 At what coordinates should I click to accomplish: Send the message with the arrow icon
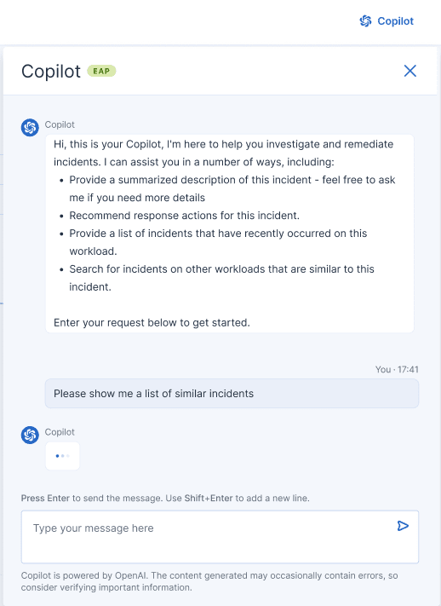pyautogui.click(x=403, y=526)
